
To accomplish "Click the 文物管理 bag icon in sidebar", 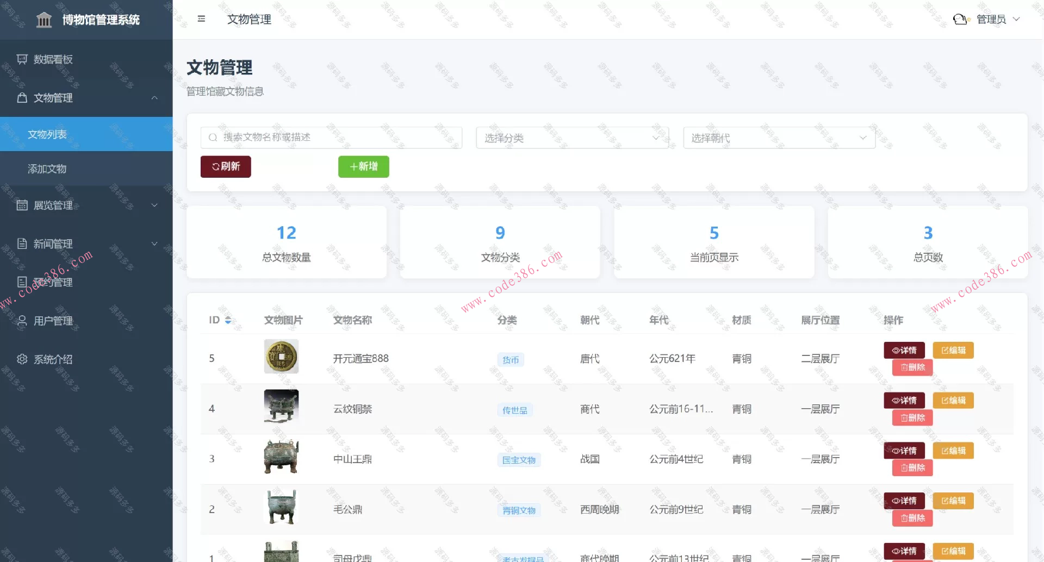I will 22,98.
